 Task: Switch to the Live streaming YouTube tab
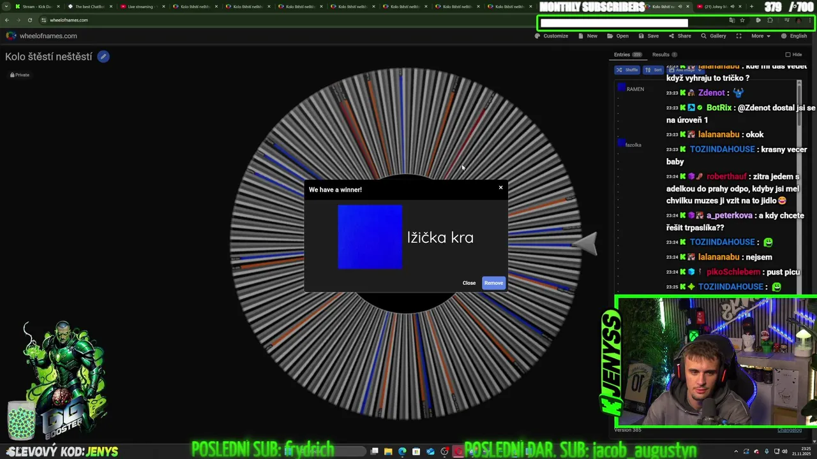(x=142, y=6)
